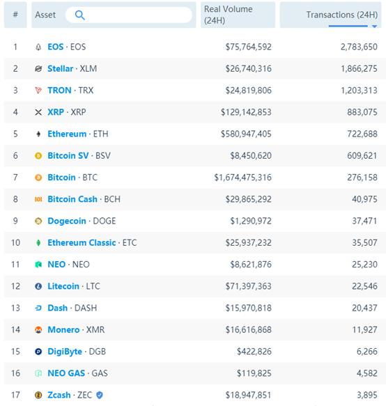This screenshot has width=386, height=406.
Task: Click the Stellar rocket logo icon
Action: (x=38, y=69)
